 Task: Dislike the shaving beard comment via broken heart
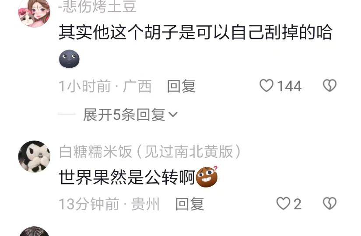click(x=329, y=86)
